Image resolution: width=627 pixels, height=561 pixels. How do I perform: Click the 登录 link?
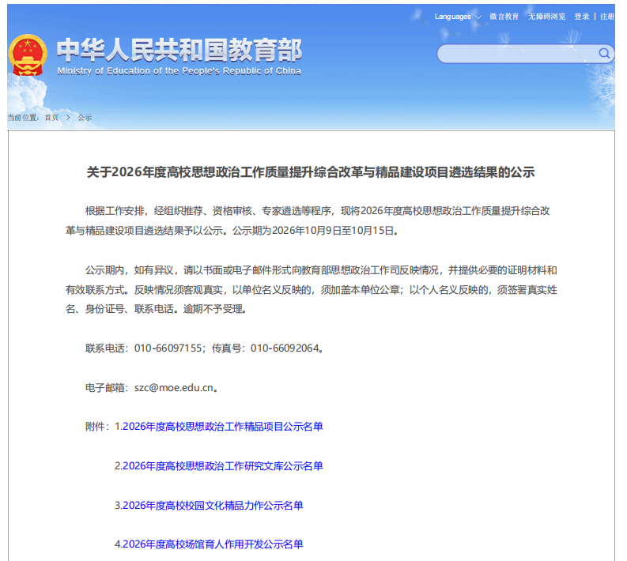coord(582,17)
